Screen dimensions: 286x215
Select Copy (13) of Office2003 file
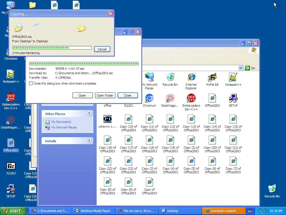[x=191, y=123]
